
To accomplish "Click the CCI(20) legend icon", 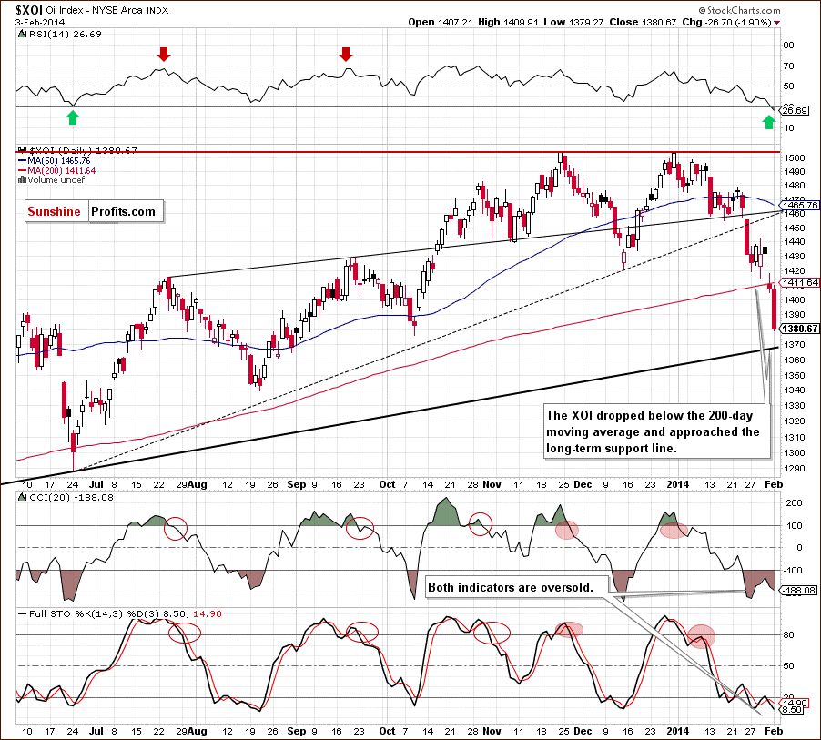I will tap(22, 497).
